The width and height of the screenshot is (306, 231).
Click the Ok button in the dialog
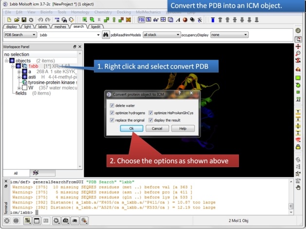tap(131, 128)
